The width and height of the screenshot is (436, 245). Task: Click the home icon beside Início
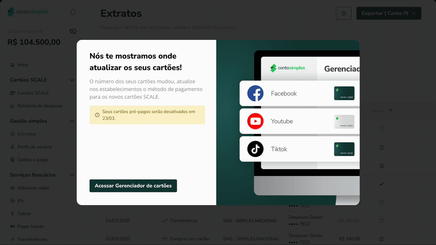point(12,65)
